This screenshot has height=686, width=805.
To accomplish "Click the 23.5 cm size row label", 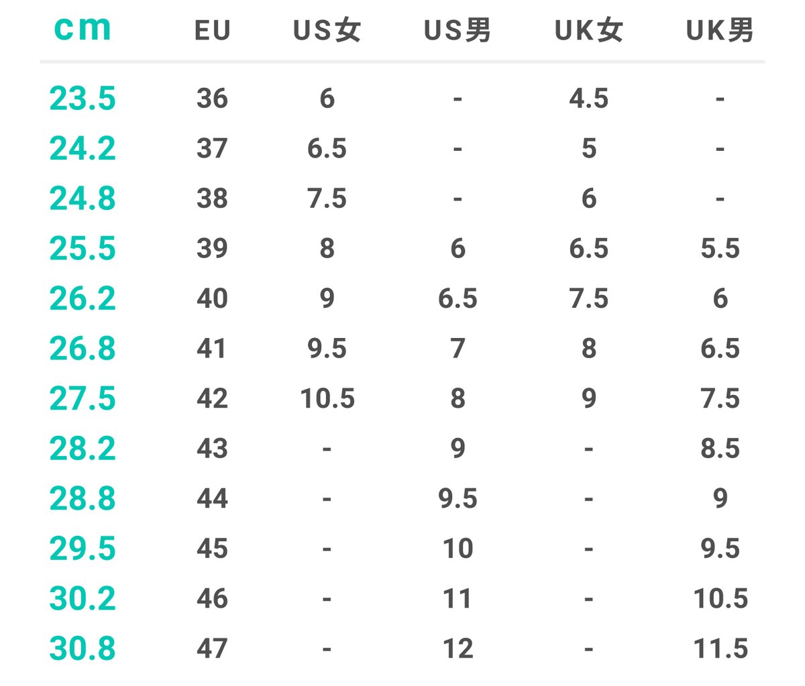I will click(x=83, y=99).
